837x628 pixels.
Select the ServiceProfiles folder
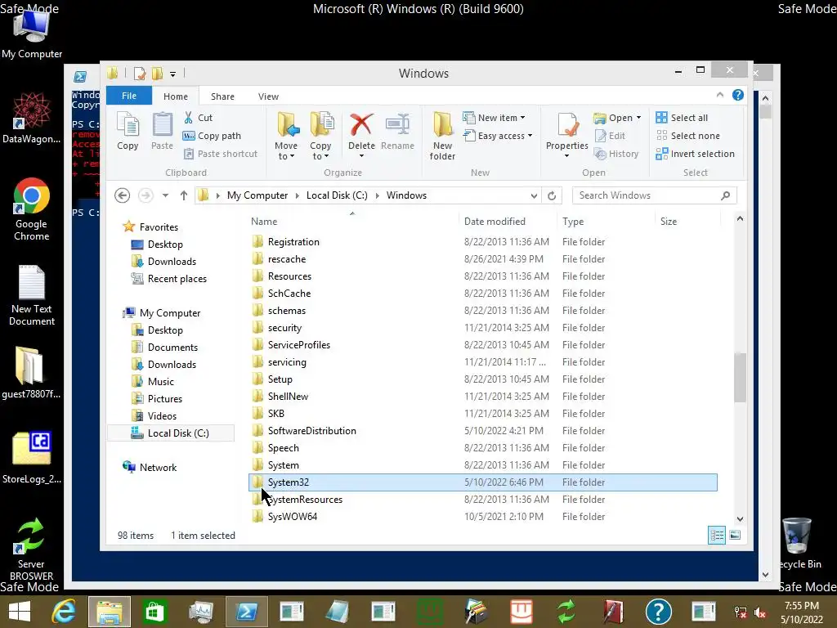(x=483, y=345)
